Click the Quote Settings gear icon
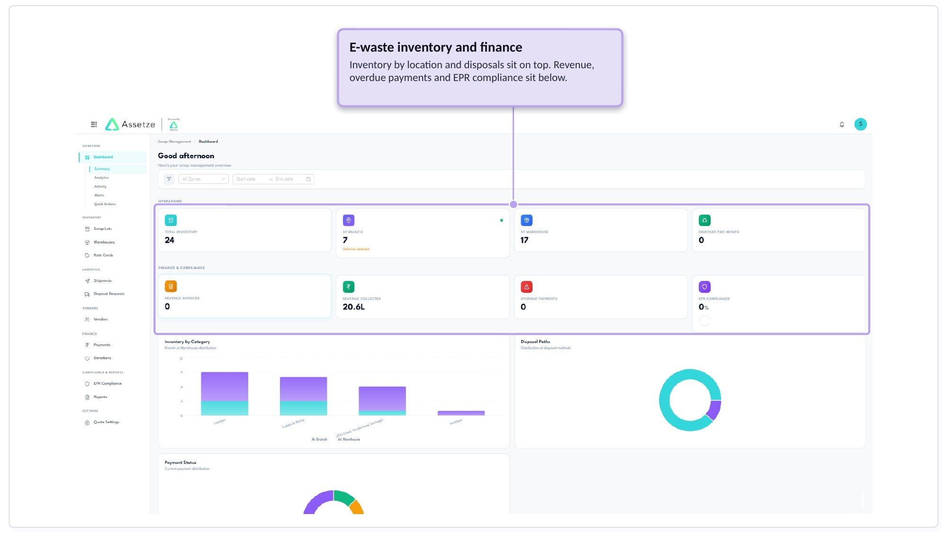Screen dimensions: 948x533 point(87,423)
